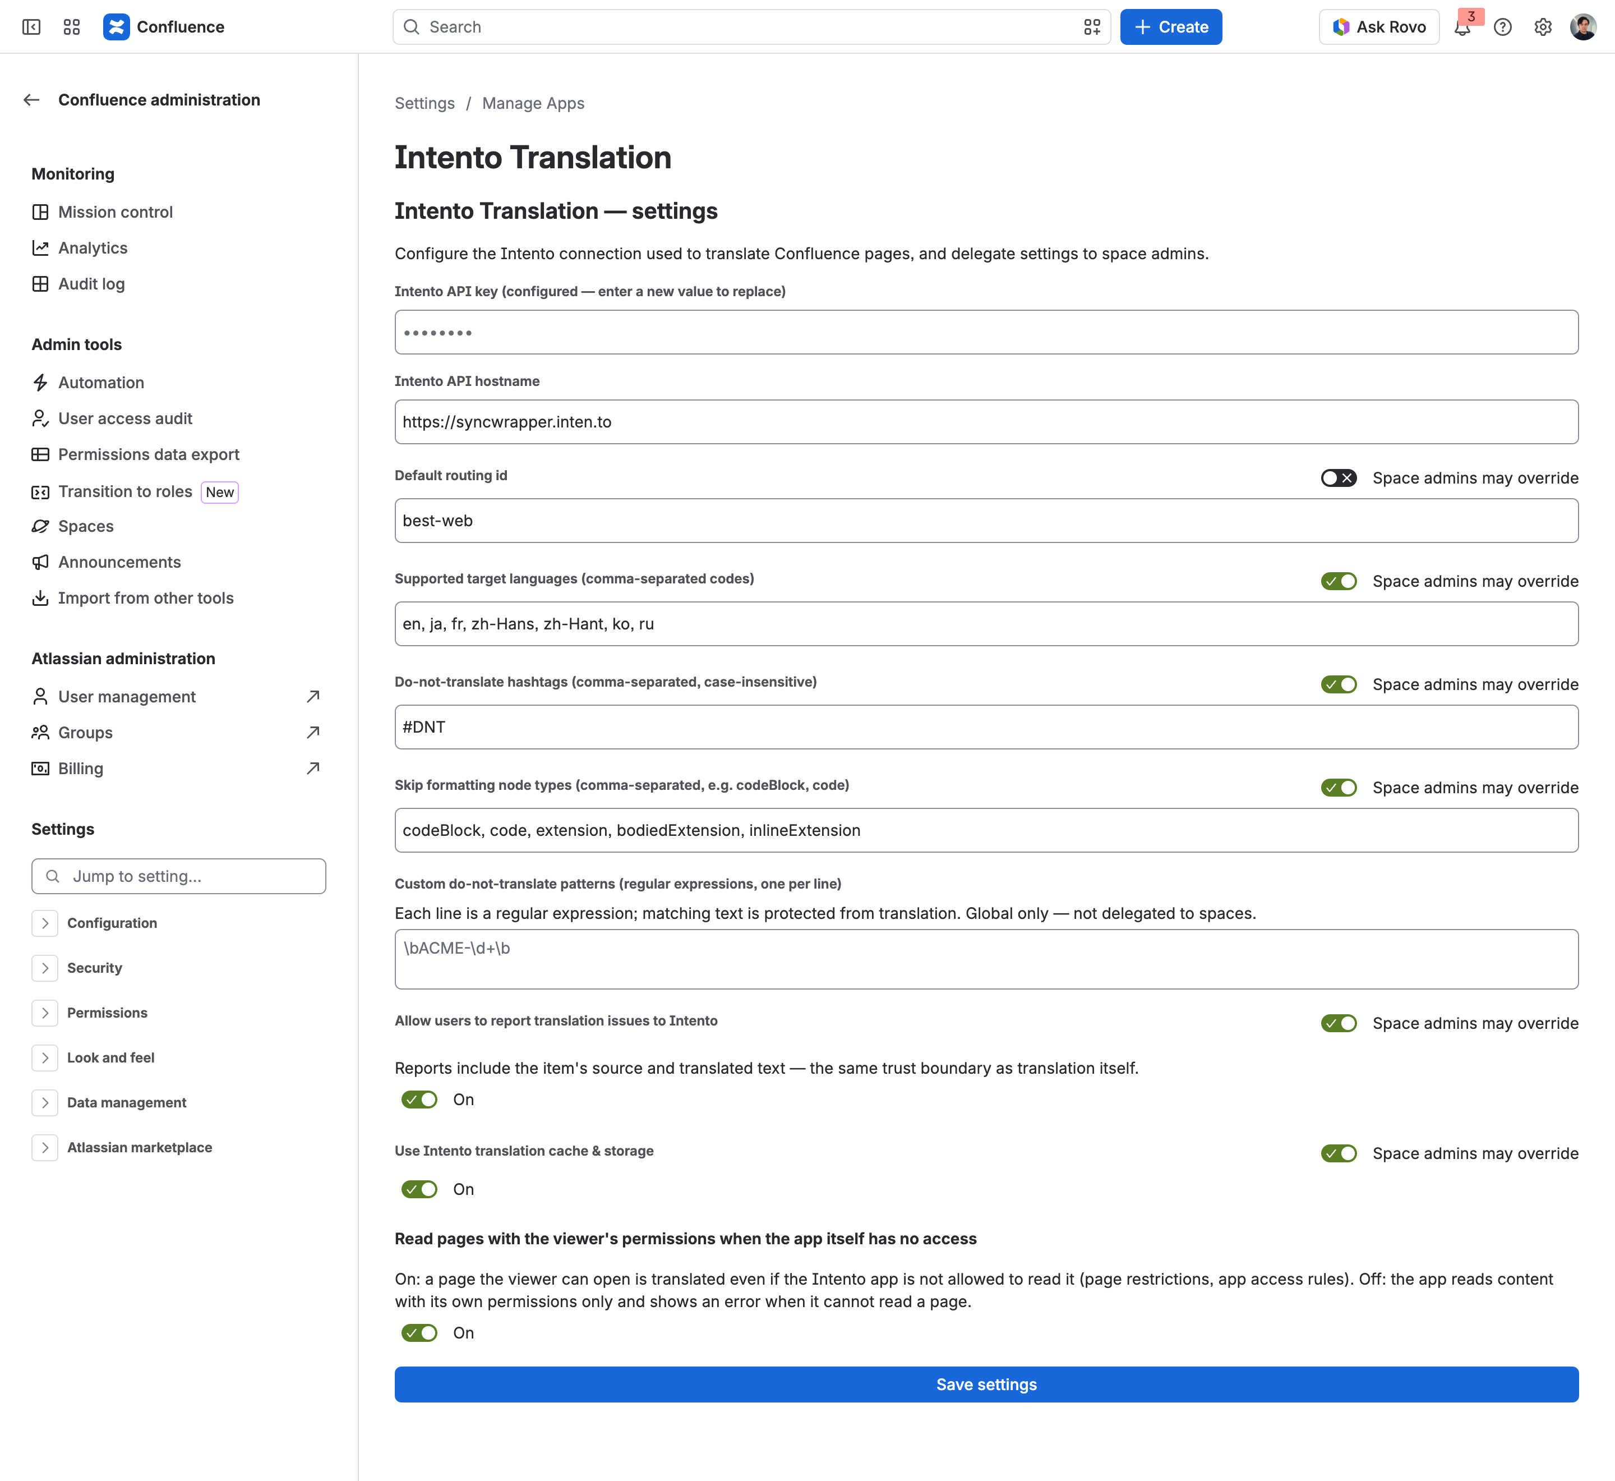Click external link arrow for User management
The image size is (1615, 1481).
point(313,696)
